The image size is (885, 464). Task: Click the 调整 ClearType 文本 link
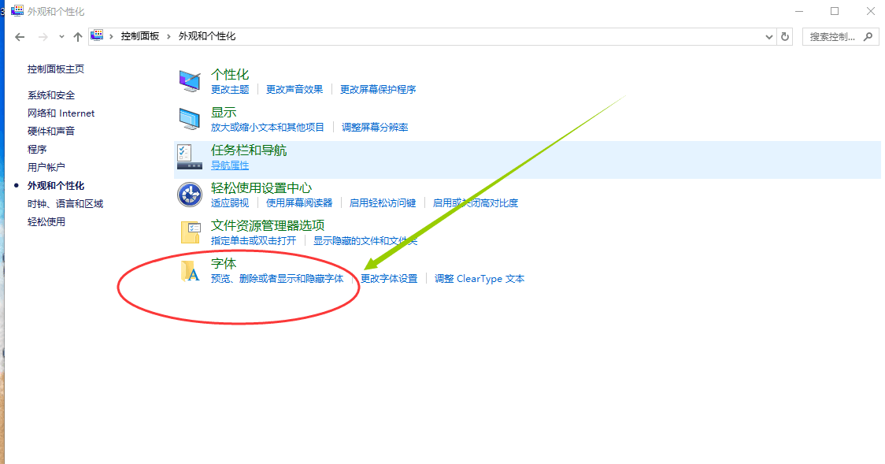tap(480, 278)
